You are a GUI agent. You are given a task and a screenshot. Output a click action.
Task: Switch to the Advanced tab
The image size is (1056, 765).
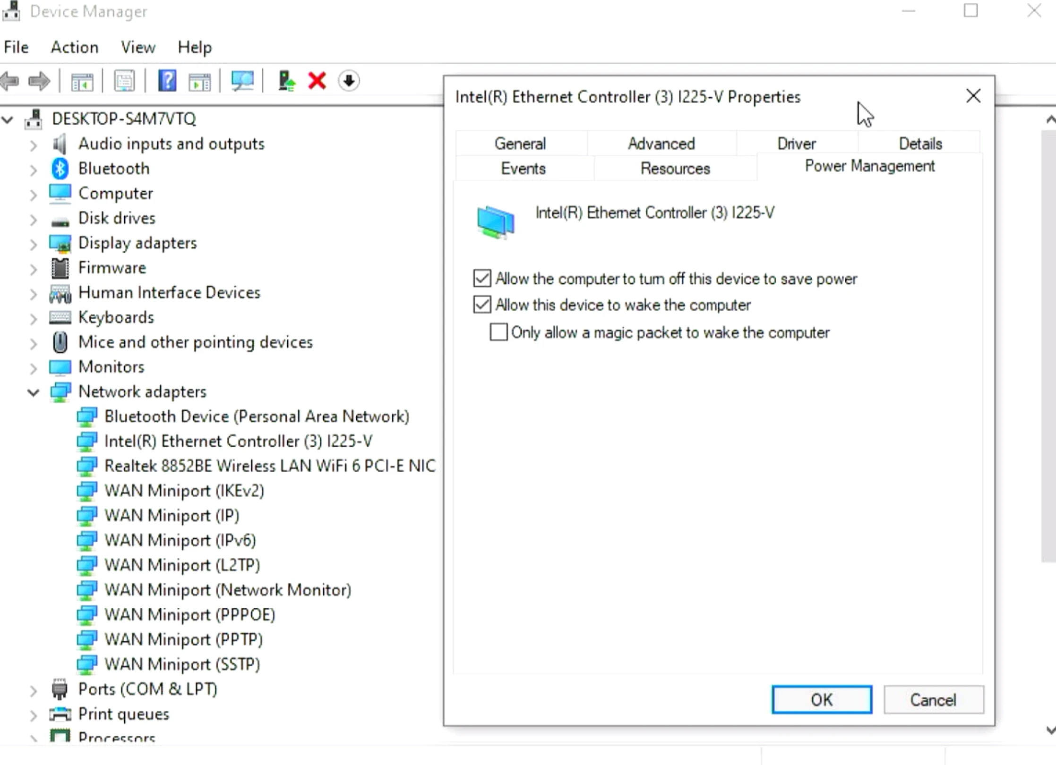click(661, 143)
